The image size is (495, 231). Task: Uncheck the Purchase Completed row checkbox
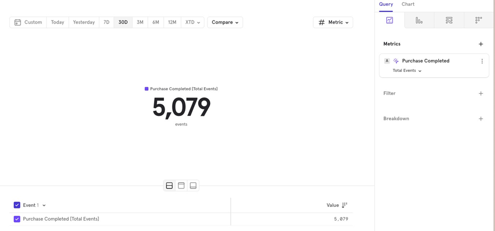point(17,219)
